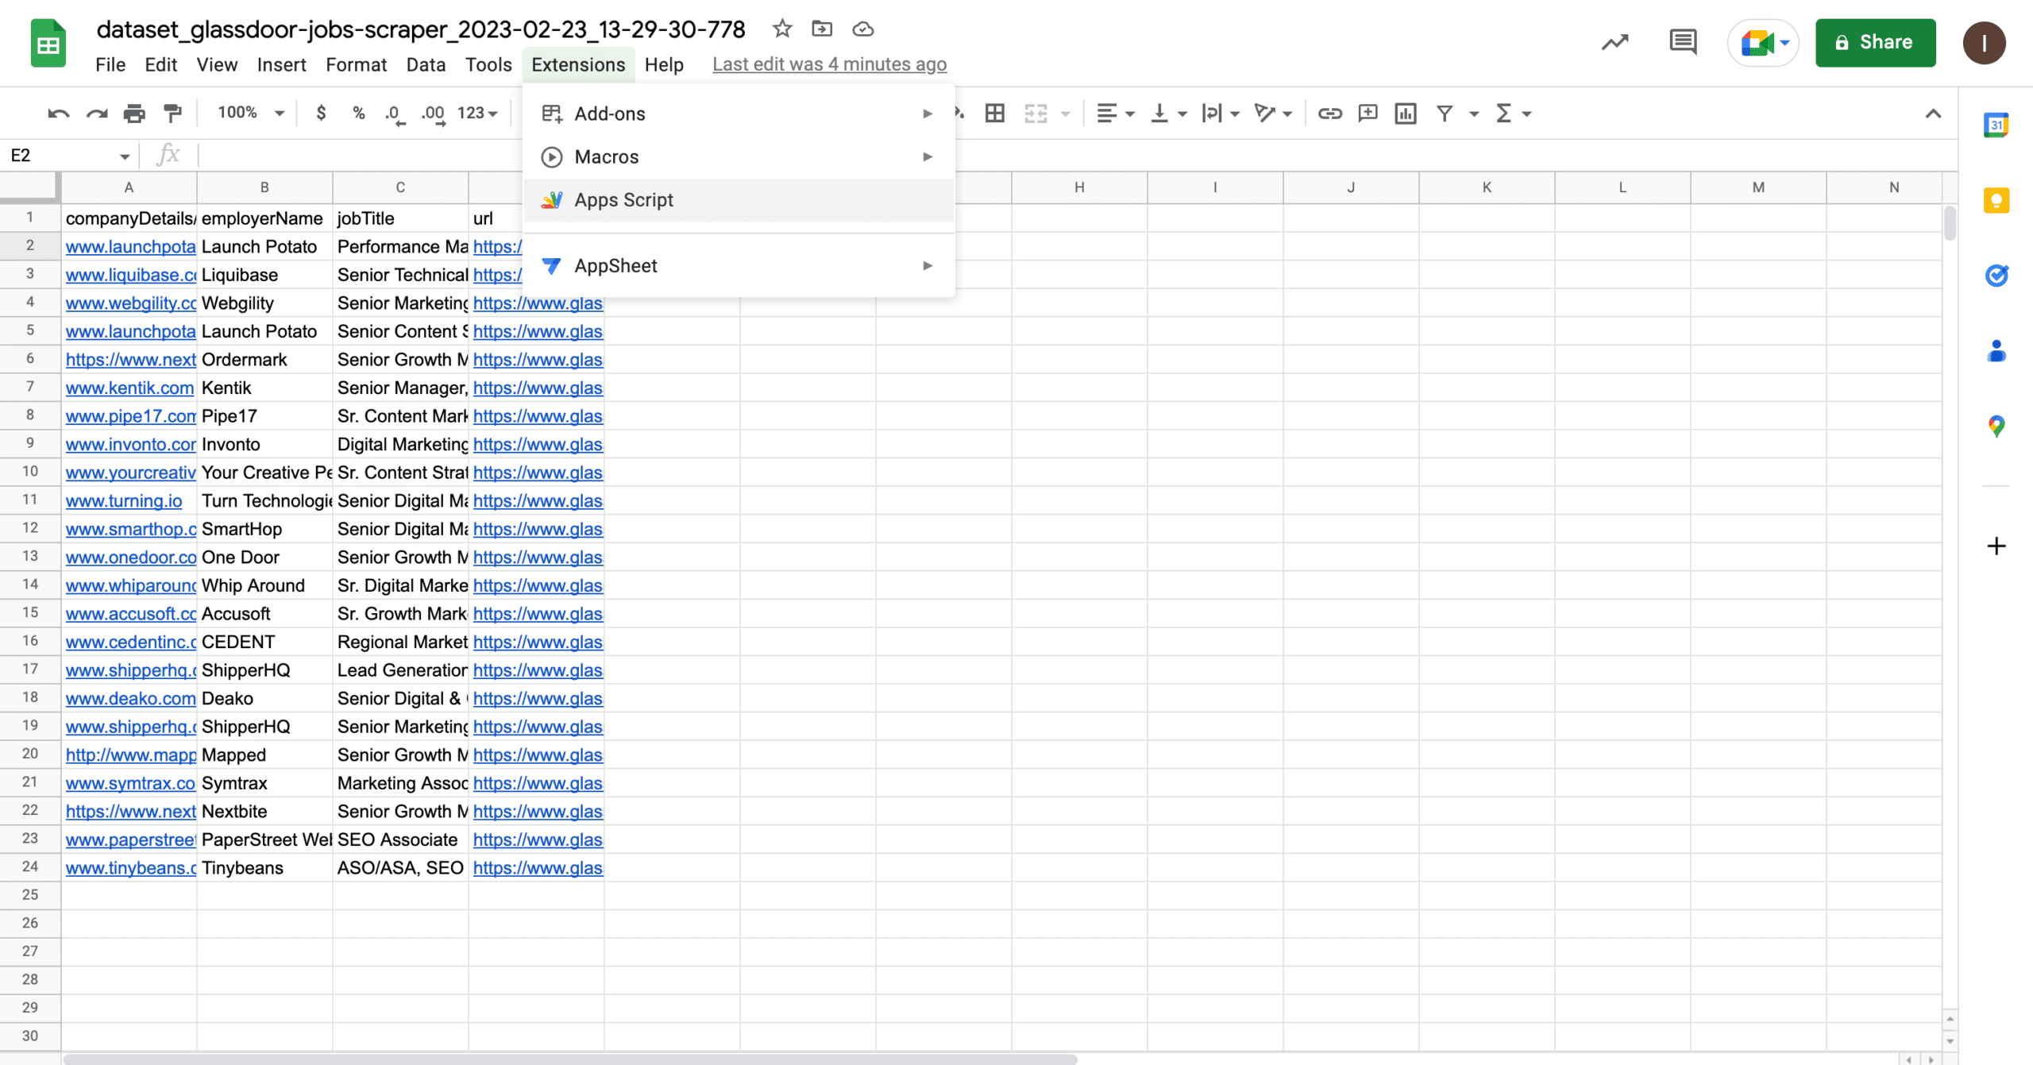Open the Borders grid icon
Image resolution: width=2033 pixels, height=1065 pixels.
[x=995, y=114]
